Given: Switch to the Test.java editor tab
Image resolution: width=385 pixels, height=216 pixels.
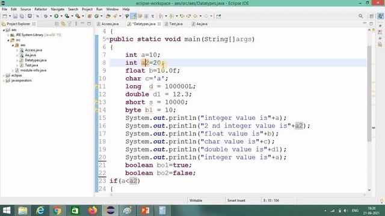Looking at the screenshot, I should [174, 24].
